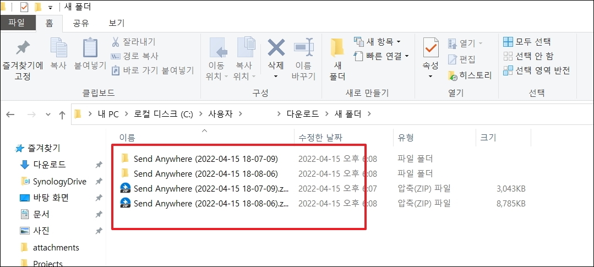The height and width of the screenshot is (267, 594).
Task: Open recent locations dropdown chevron
Action: coord(48,115)
